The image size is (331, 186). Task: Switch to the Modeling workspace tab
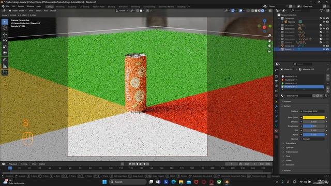pyautogui.click(x=60, y=7)
